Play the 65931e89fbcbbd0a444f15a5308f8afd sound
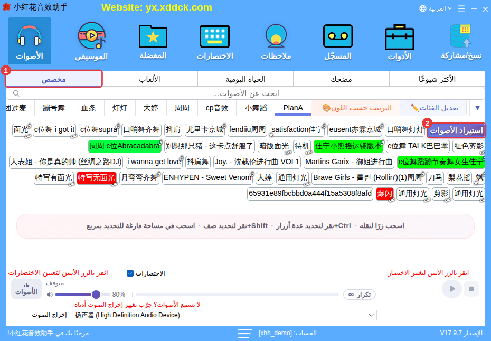 [310, 194]
